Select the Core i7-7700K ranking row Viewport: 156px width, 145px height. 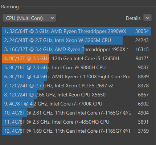(77, 104)
